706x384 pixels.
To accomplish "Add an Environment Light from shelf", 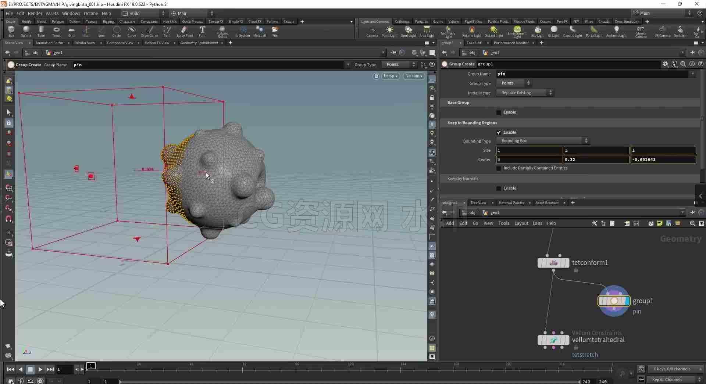I will click(517, 32).
